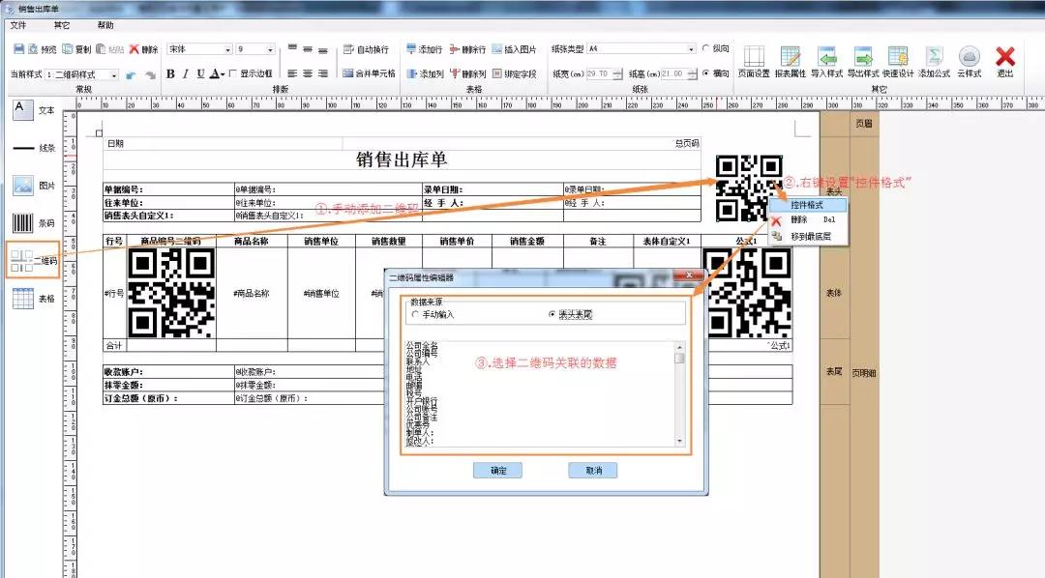The width and height of the screenshot is (1045, 578).
Task: Select the 线条 line control tool
Action: click(34, 148)
